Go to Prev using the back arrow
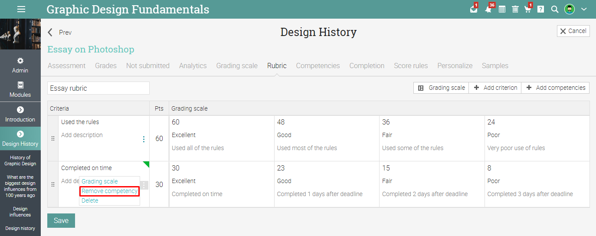 pyautogui.click(x=50, y=33)
